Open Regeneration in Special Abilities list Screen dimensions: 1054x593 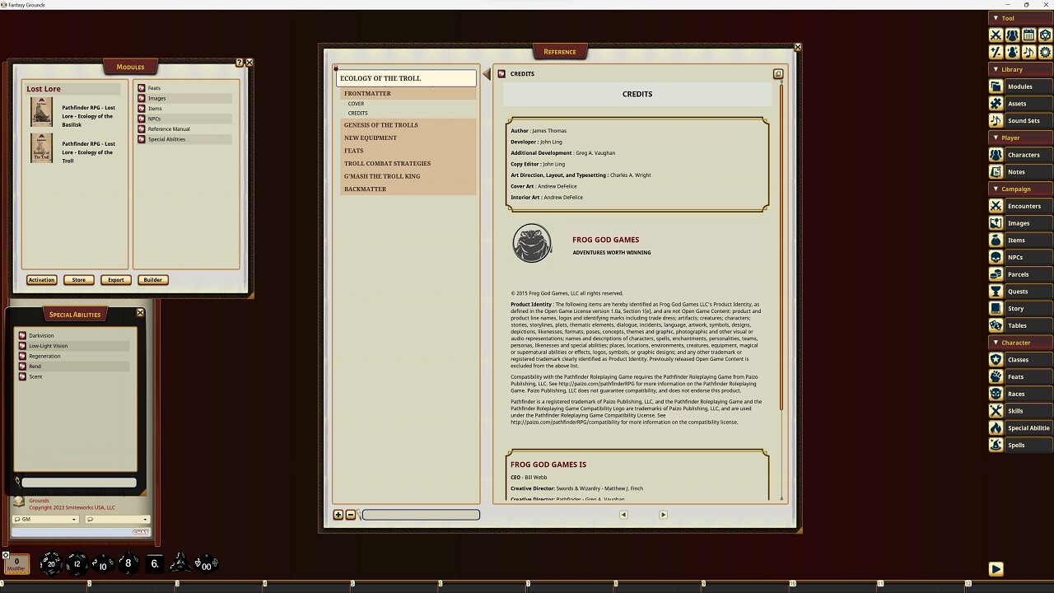(44, 356)
